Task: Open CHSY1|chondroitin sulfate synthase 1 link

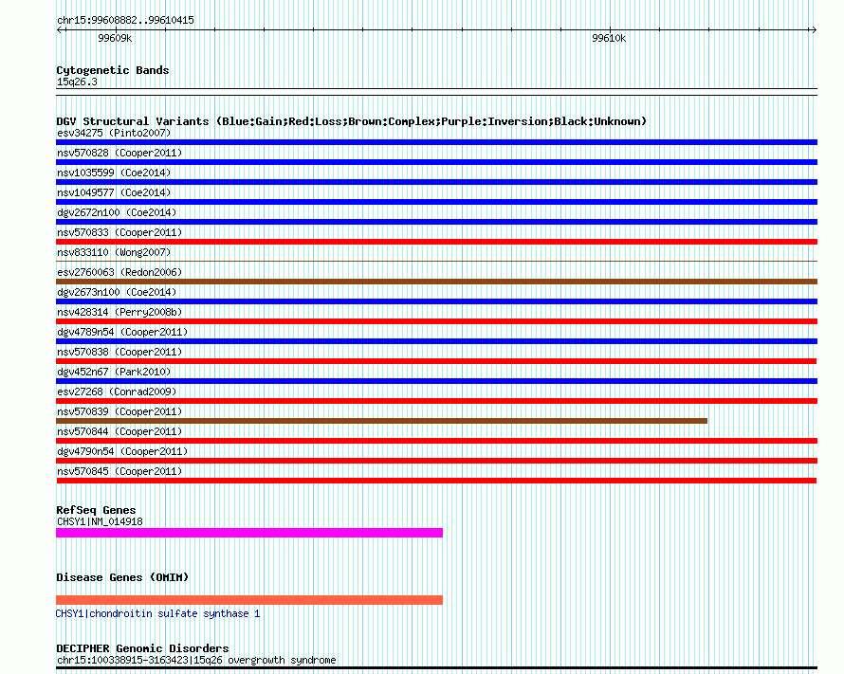Action: (x=157, y=613)
